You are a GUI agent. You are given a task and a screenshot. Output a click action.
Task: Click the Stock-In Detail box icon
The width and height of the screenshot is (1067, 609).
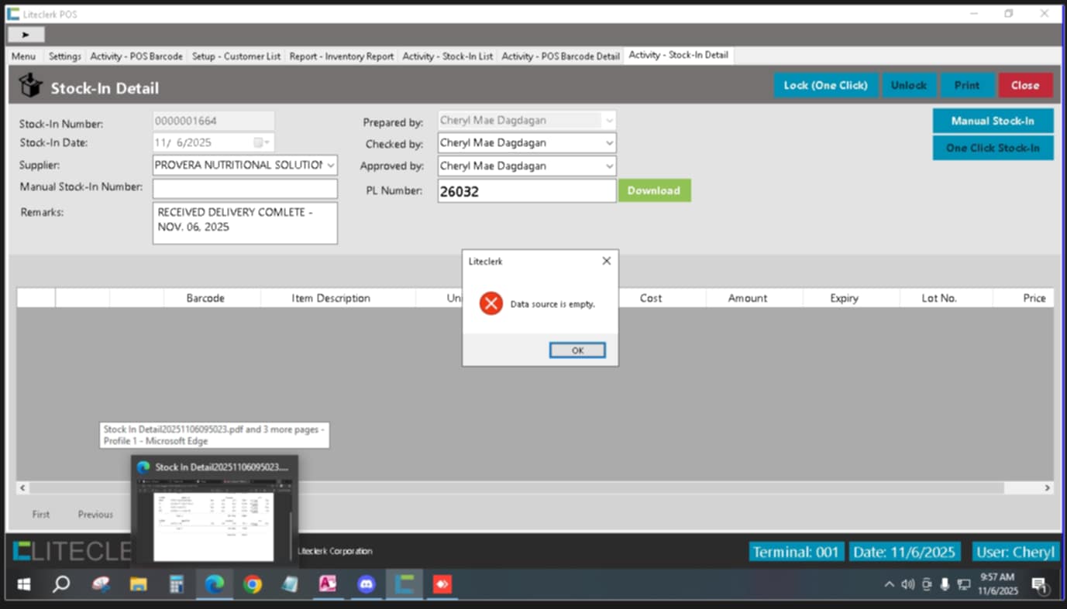(30, 87)
